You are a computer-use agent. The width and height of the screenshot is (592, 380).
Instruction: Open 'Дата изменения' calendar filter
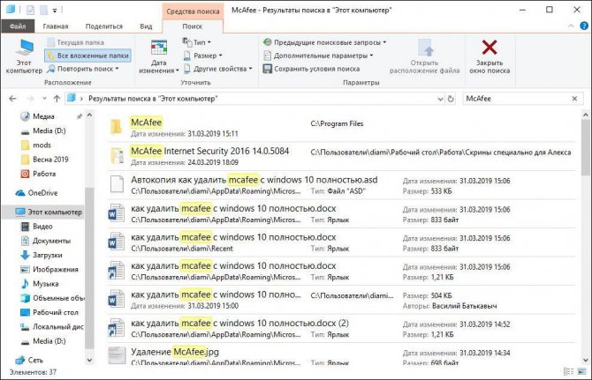[x=158, y=56]
